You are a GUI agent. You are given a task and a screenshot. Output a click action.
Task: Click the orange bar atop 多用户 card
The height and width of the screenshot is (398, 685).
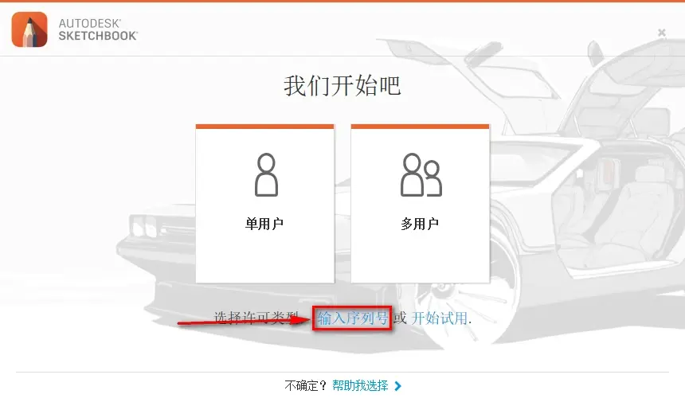click(421, 127)
